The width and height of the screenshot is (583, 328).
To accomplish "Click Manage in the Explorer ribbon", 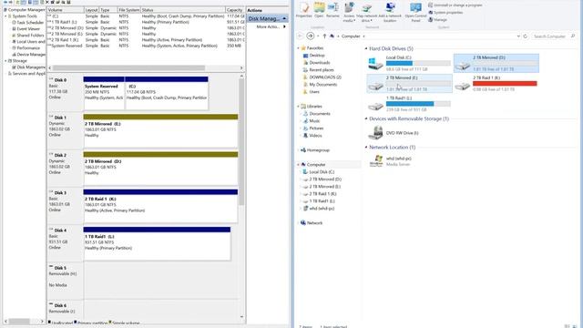I will pos(437,20).
